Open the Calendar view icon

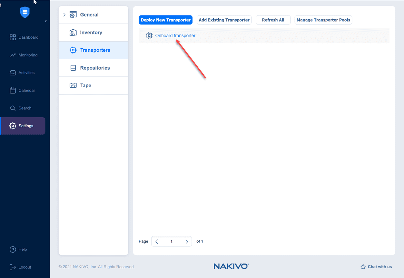click(13, 90)
